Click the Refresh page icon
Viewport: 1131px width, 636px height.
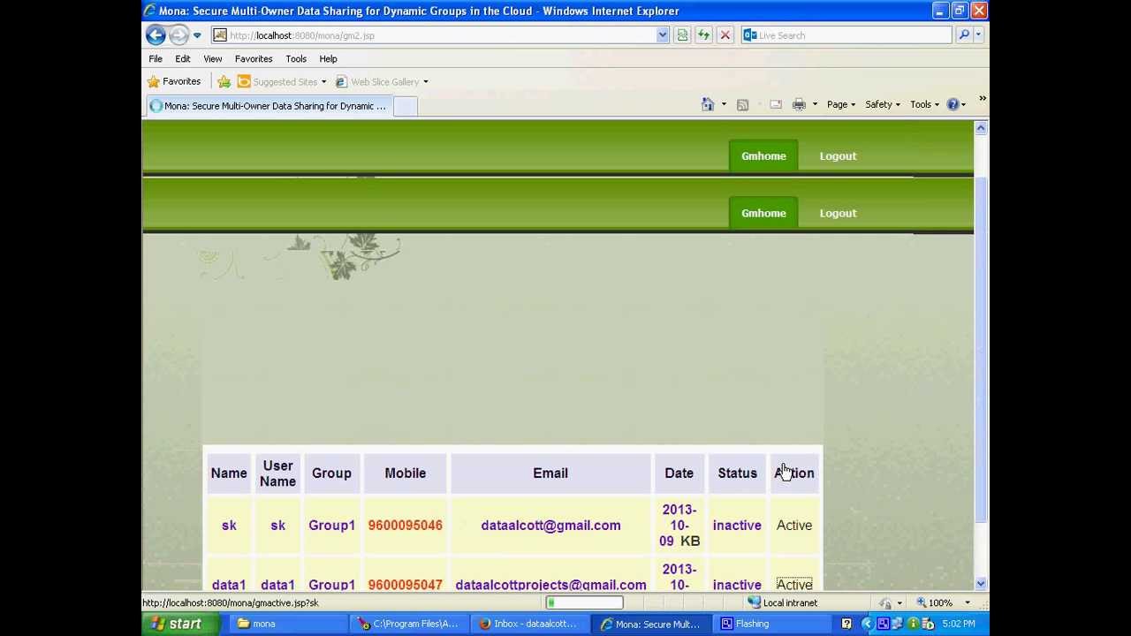[x=703, y=35]
